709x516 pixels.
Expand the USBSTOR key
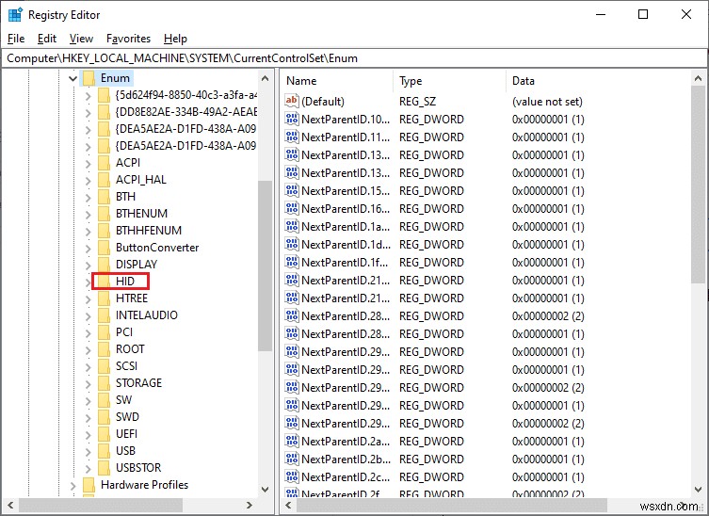pyautogui.click(x=88, y=468)
